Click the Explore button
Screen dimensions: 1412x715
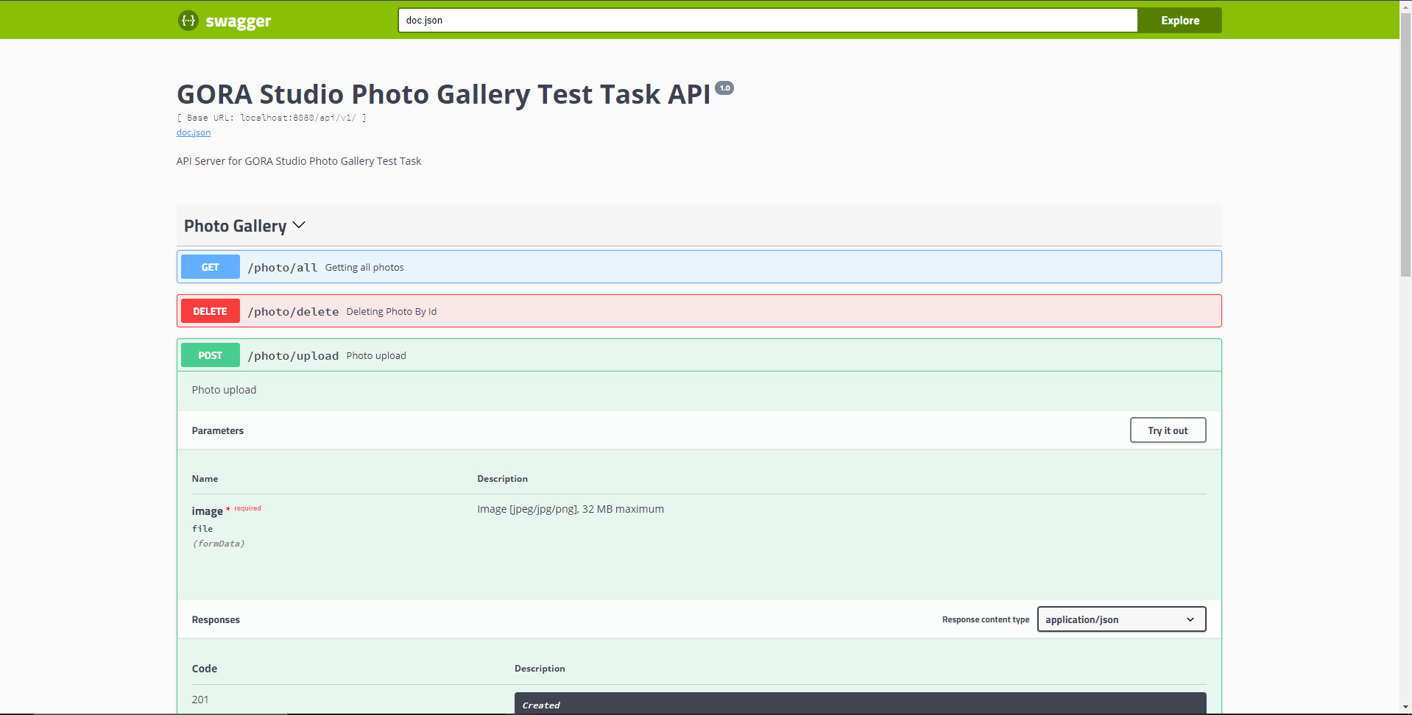click(x=1180, y=21)
